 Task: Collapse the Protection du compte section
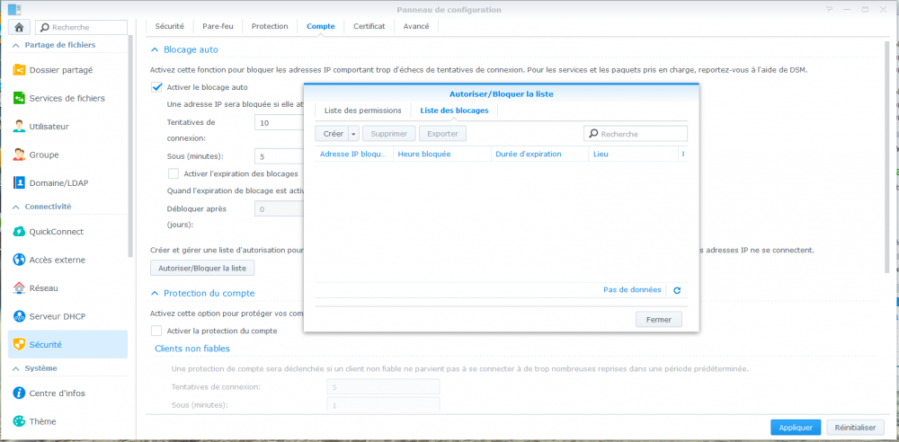[x=155, y=293]
